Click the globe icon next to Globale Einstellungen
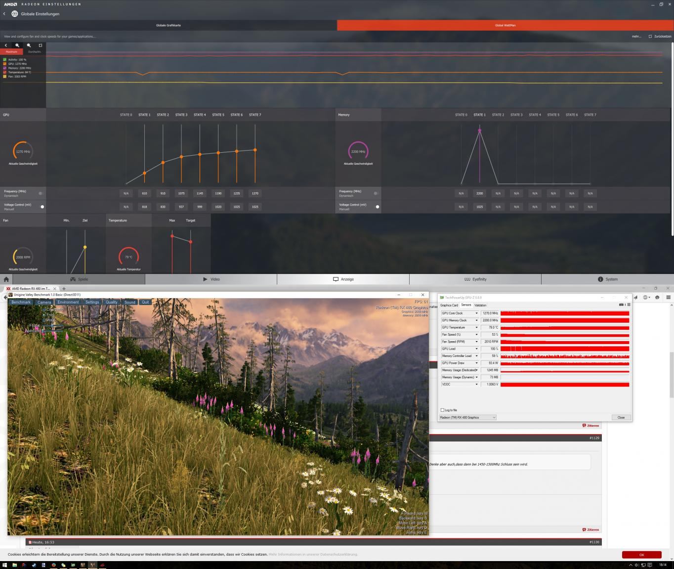 [x=14, y=14]
